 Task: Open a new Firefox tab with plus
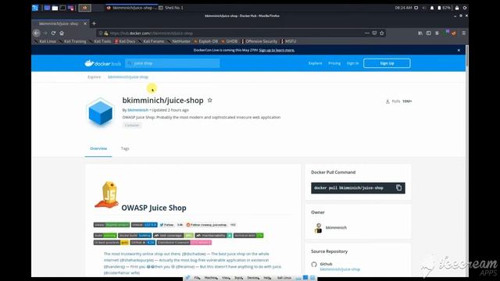pyautogui.click(x=94, y=23)
